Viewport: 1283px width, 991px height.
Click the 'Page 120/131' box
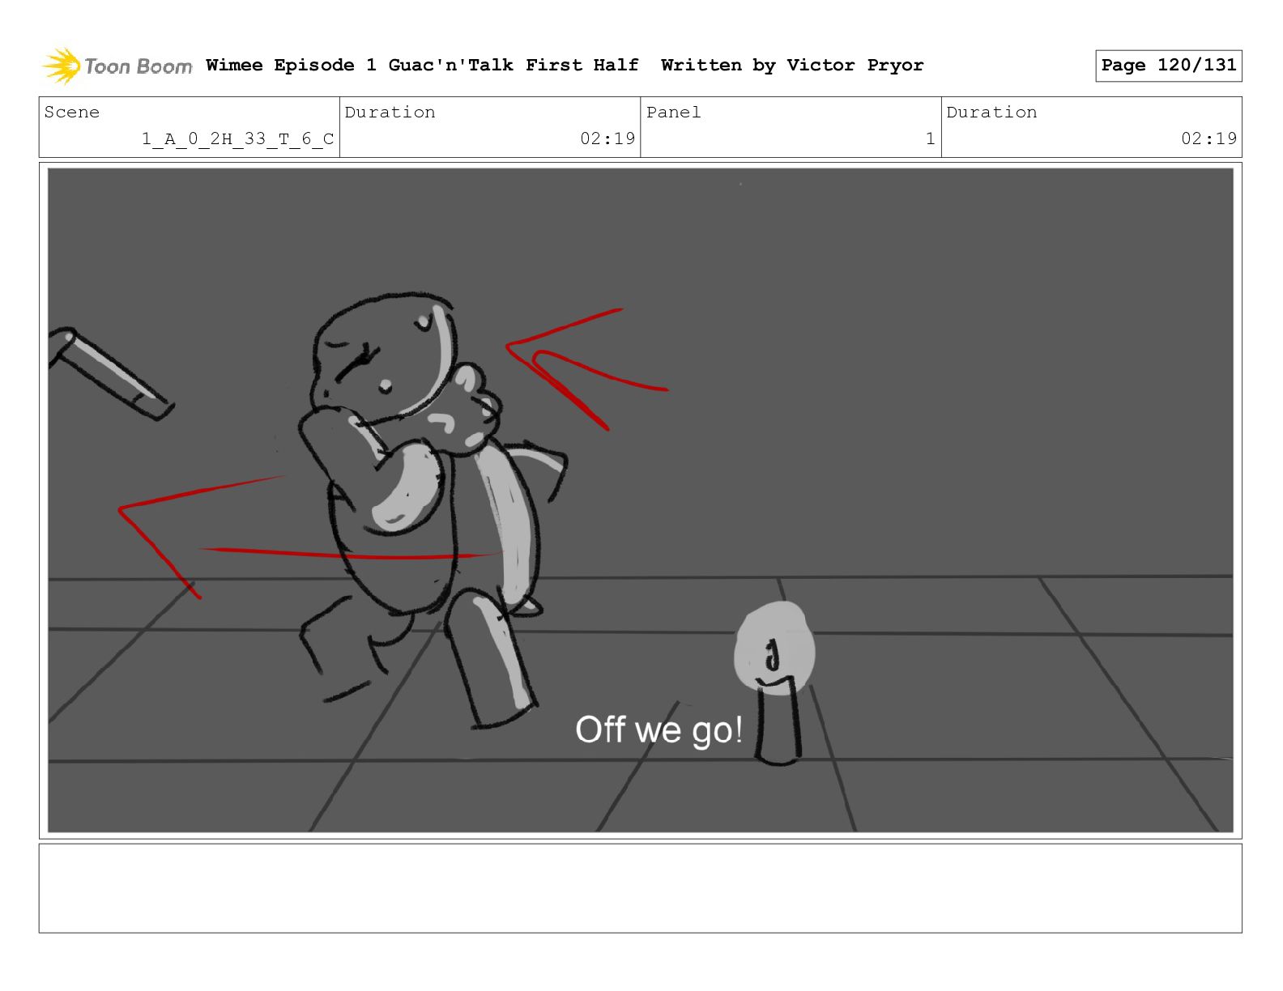tap(1168, 66)
